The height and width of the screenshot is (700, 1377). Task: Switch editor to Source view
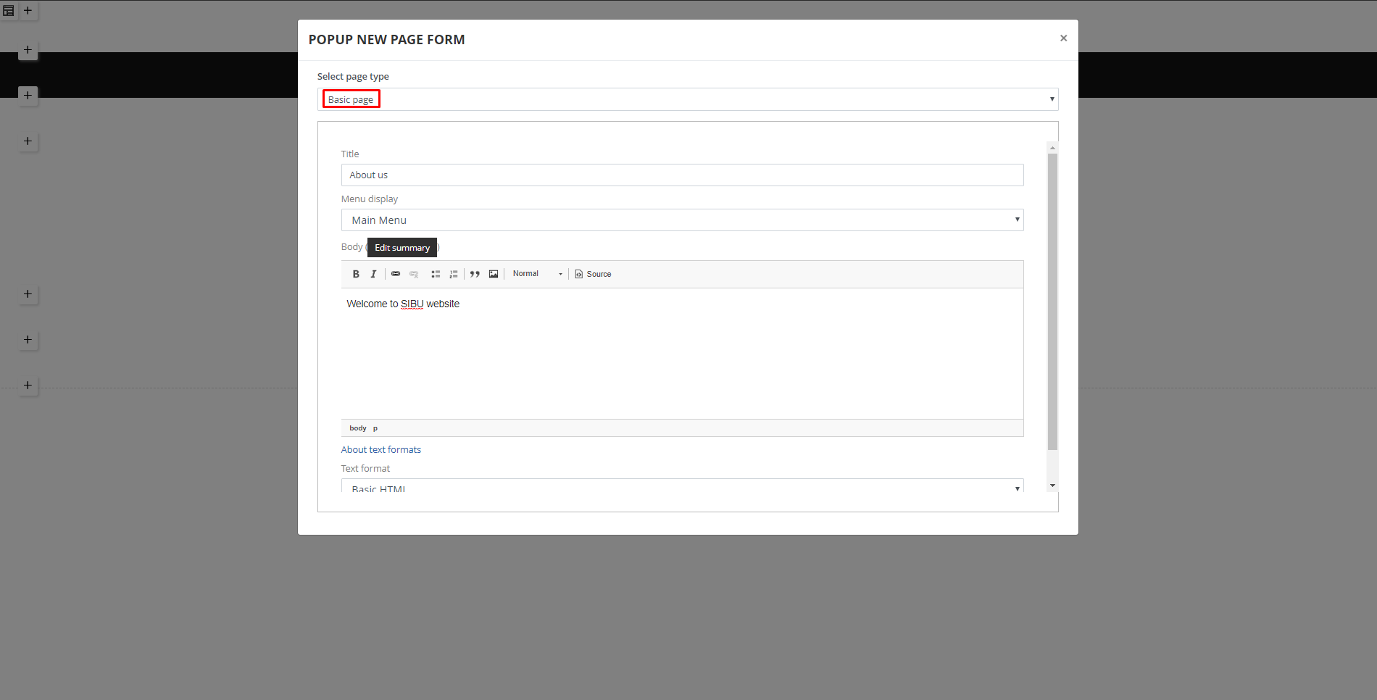coord(593,274)
